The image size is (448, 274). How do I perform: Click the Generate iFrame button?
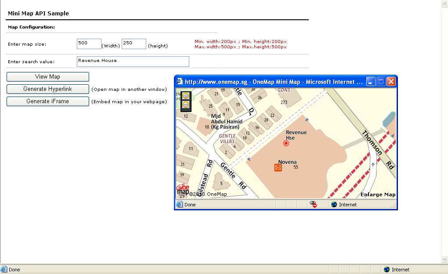pos(48,101)
